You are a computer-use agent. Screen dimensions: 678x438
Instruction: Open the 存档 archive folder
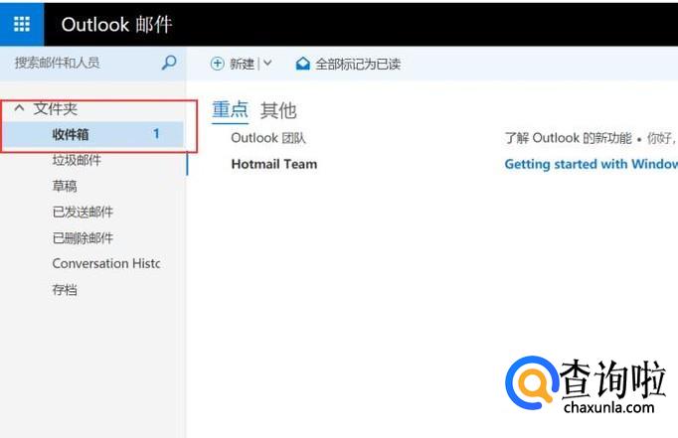pyautogui.click(x=65, y=289)
